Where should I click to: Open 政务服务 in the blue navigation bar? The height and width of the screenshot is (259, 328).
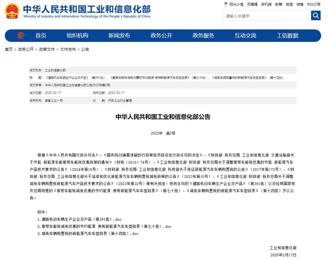click(203, 36)
